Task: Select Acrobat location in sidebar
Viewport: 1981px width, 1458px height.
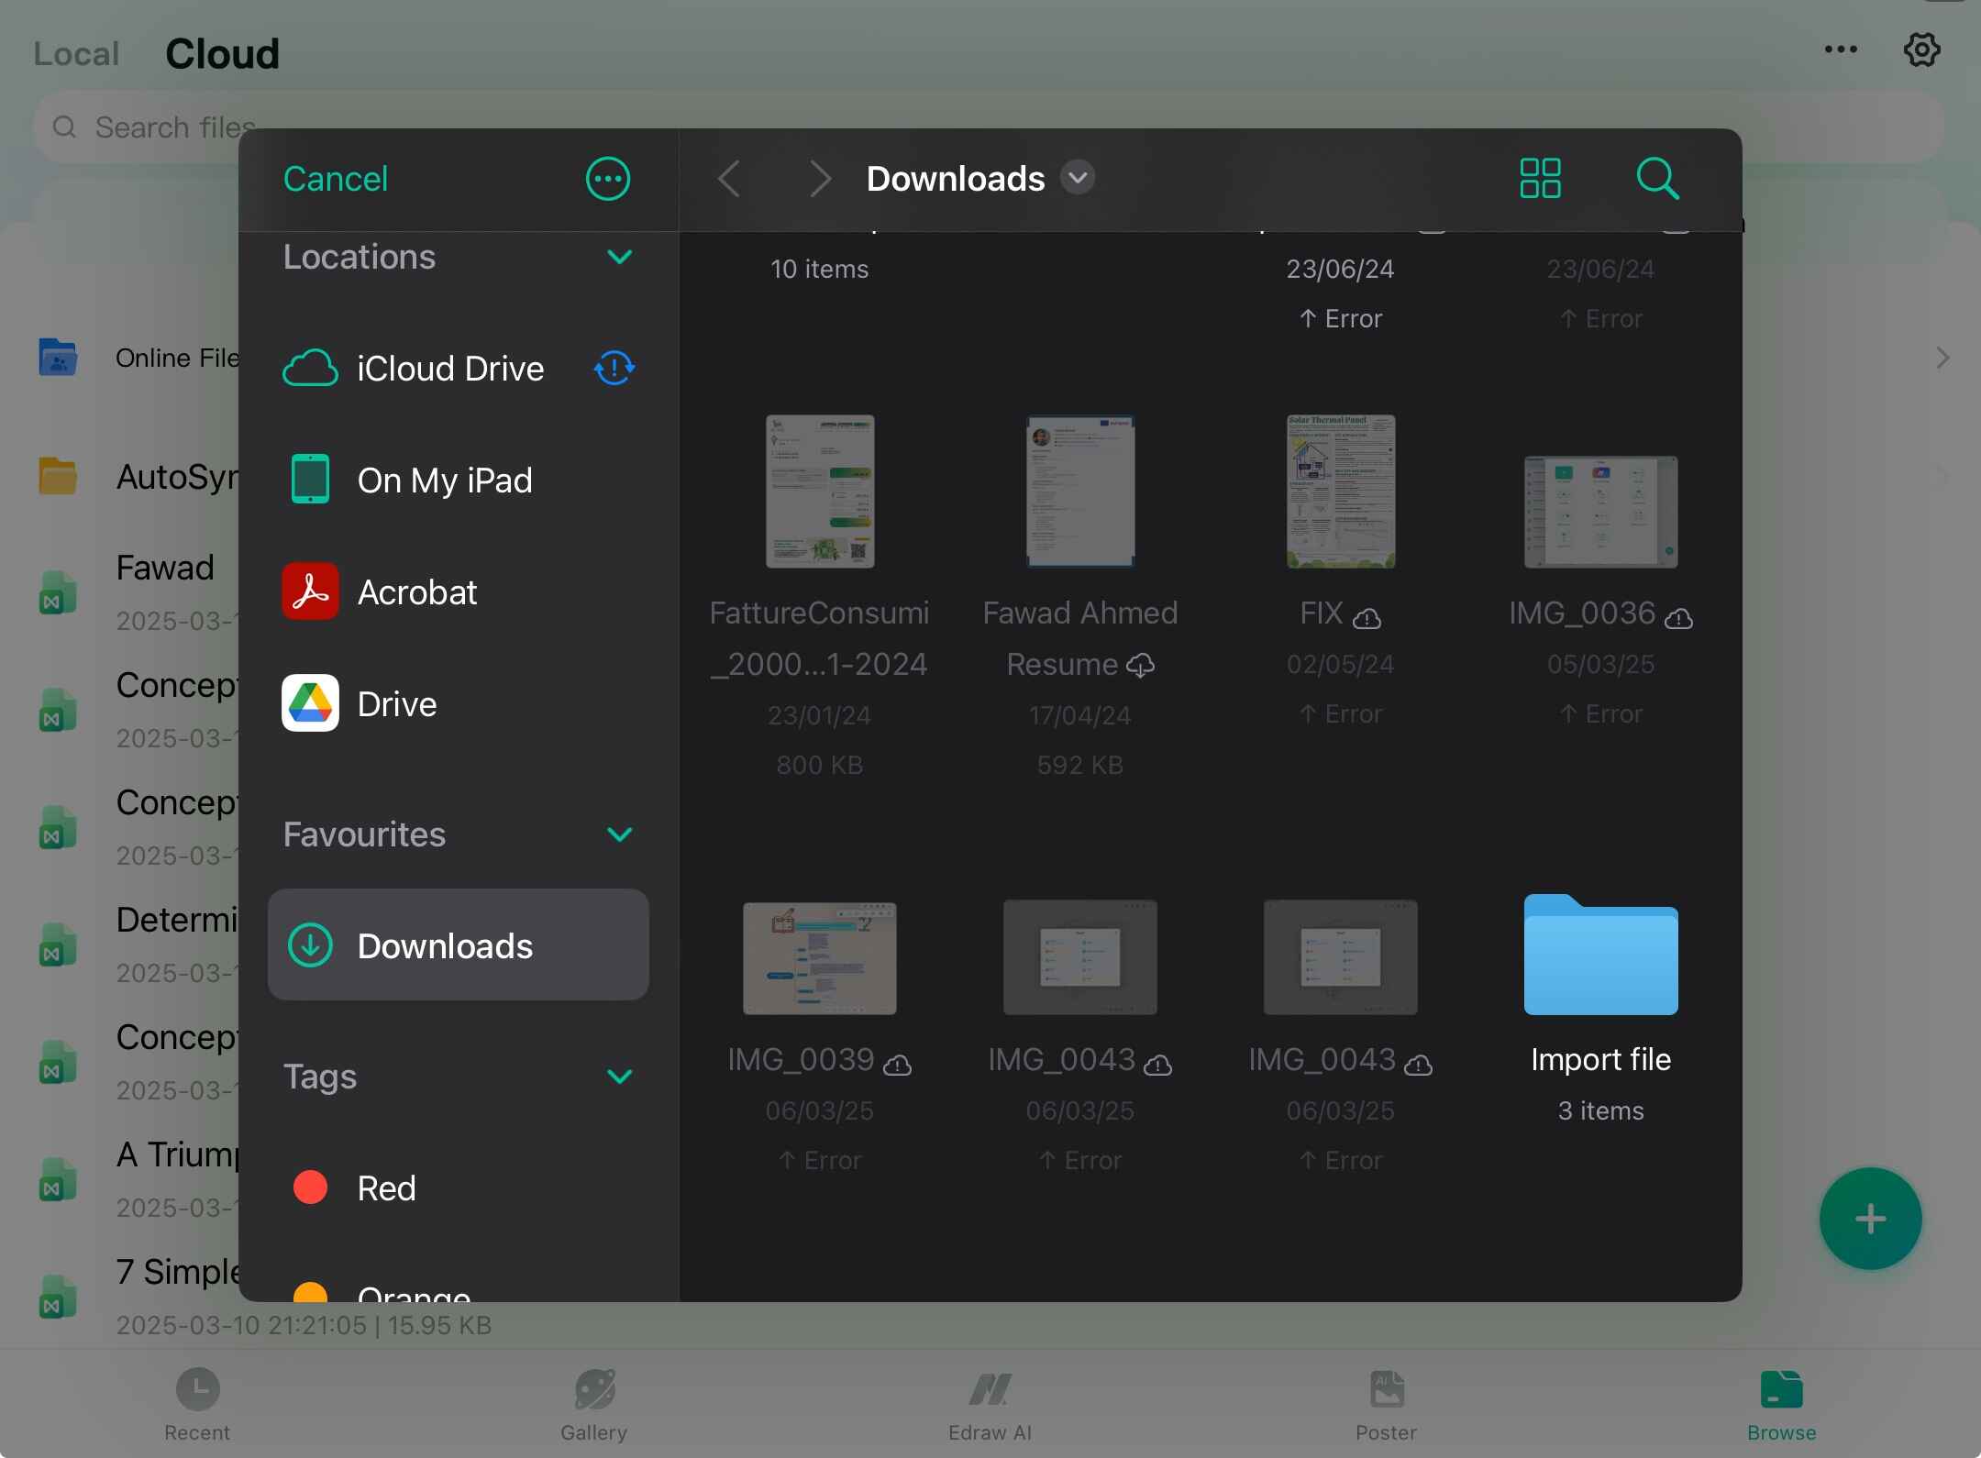Action: pos(416,592)
